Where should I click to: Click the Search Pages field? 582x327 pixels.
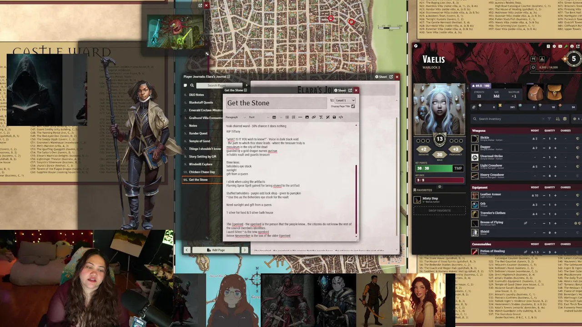[x=220, y=85]
